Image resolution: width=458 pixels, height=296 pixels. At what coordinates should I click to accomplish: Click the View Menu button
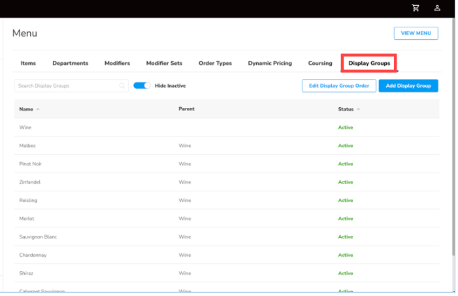click(x=416, y=33)
